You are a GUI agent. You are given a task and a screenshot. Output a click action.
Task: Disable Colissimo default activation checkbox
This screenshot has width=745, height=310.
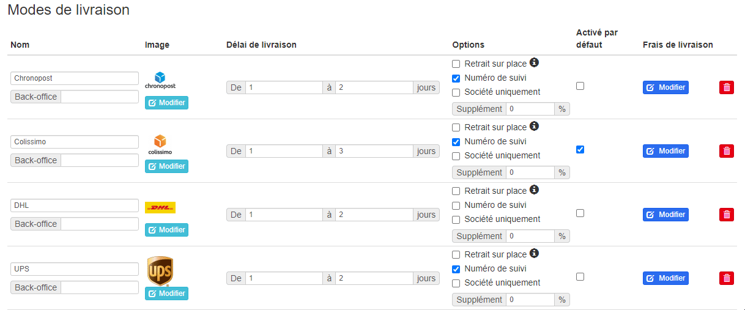pyautogui.click(x=580, y=150)
